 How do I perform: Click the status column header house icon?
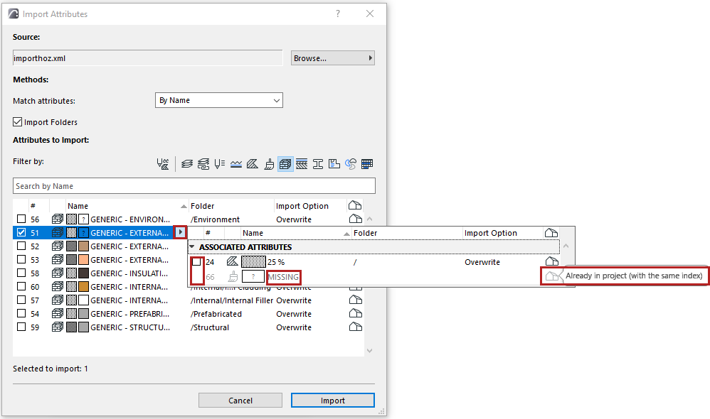click(355, 206)
